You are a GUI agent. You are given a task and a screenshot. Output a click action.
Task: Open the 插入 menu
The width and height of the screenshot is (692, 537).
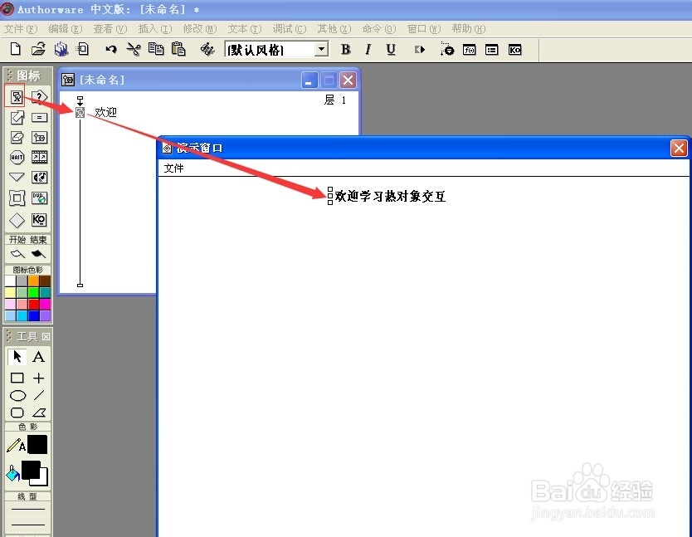pyautogui.click(x=154, y=29)
